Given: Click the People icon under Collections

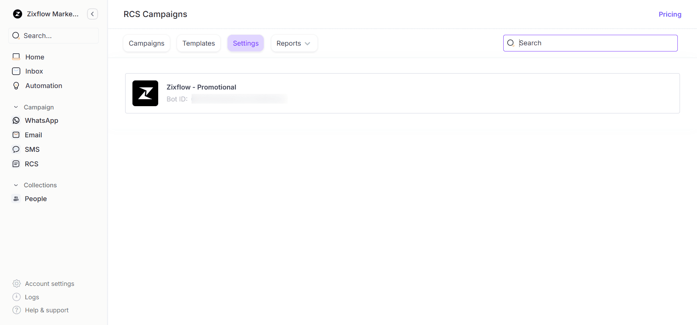Looking at the screenshot, I should (x=16, y=199).
